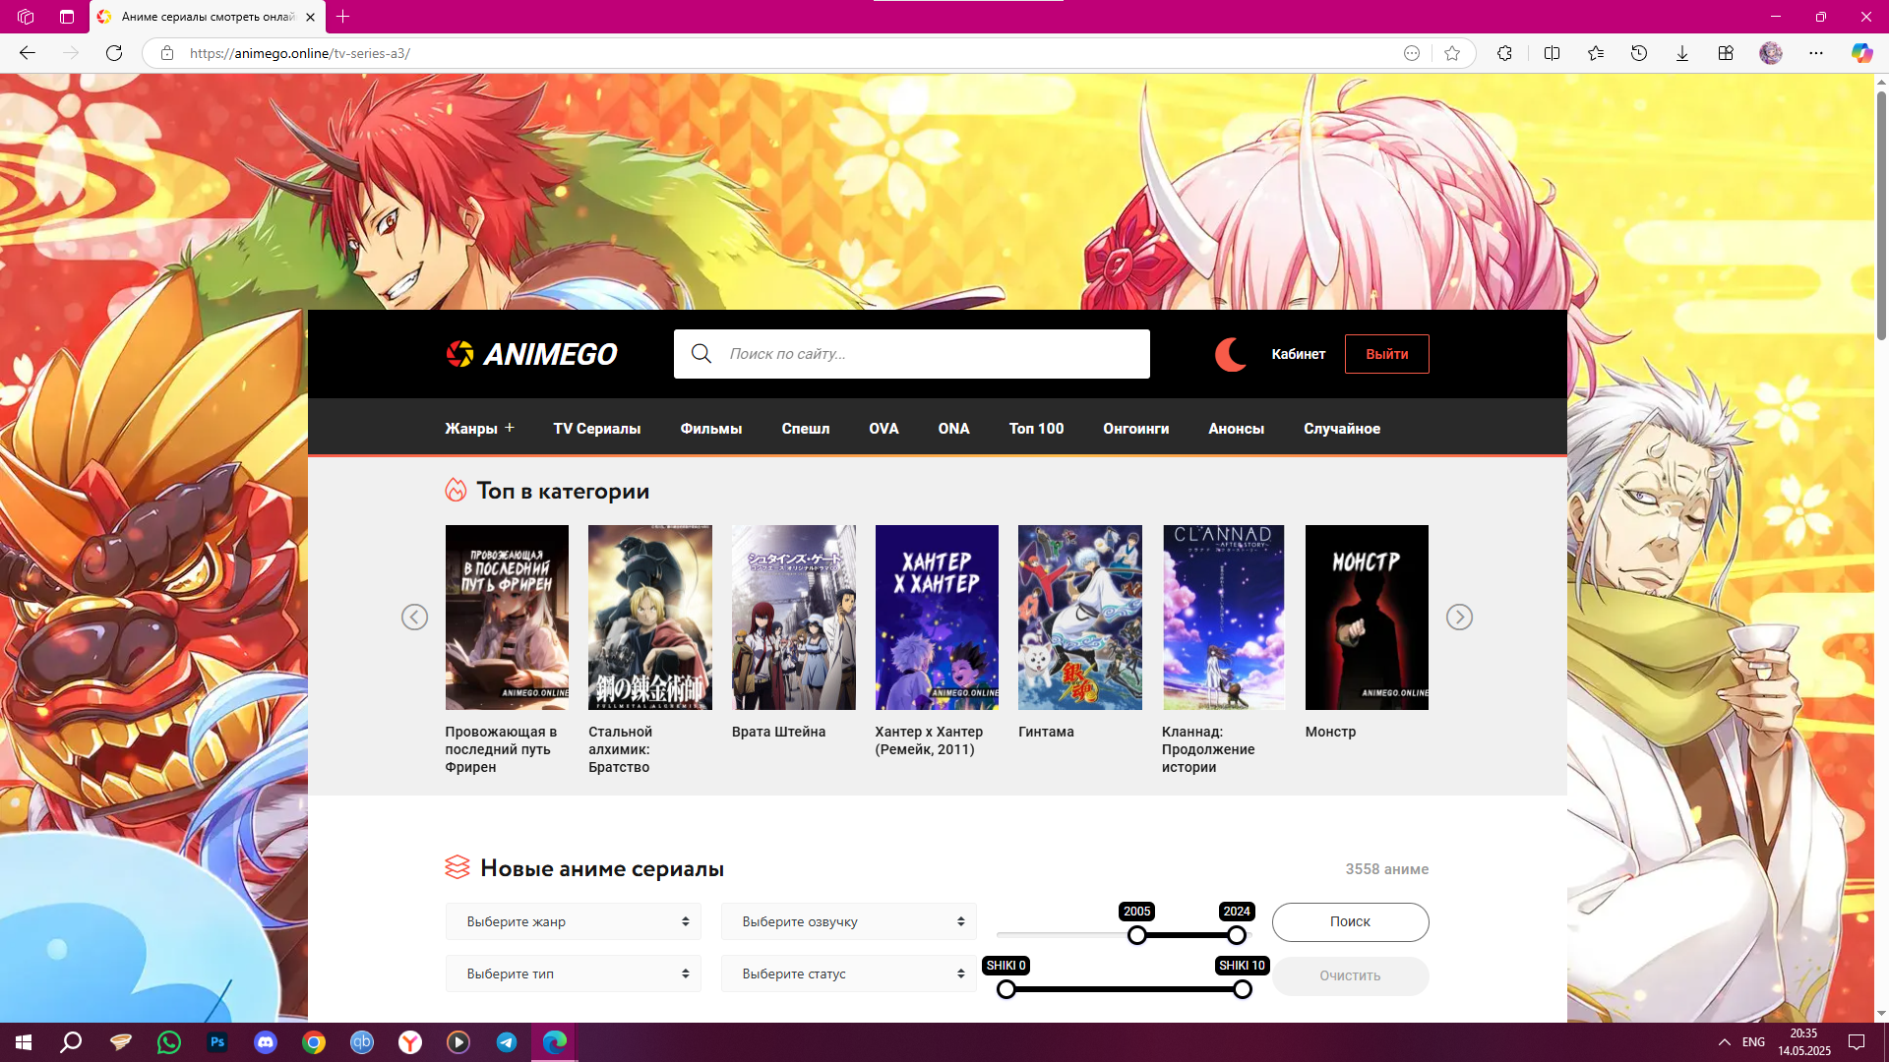Click the search magnifier in the site search box
Image resolution: width=1889 pixels, height=1062 pixels.
pyautogui.click(x=701, y=354)
